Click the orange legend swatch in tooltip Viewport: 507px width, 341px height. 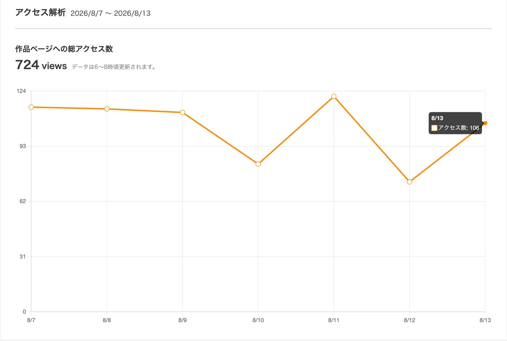pyautogui.click(x=434, y=128)
